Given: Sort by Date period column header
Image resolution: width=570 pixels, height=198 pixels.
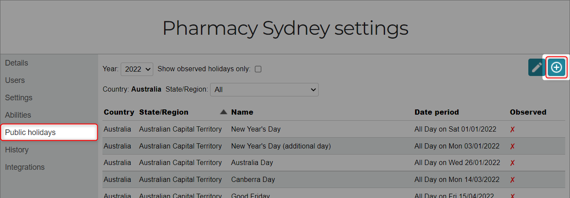Looking at the screenshot, I should point(437,112).
